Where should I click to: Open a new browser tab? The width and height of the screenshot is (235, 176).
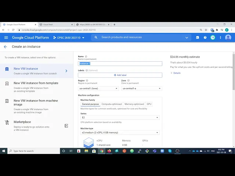point(114,25)
